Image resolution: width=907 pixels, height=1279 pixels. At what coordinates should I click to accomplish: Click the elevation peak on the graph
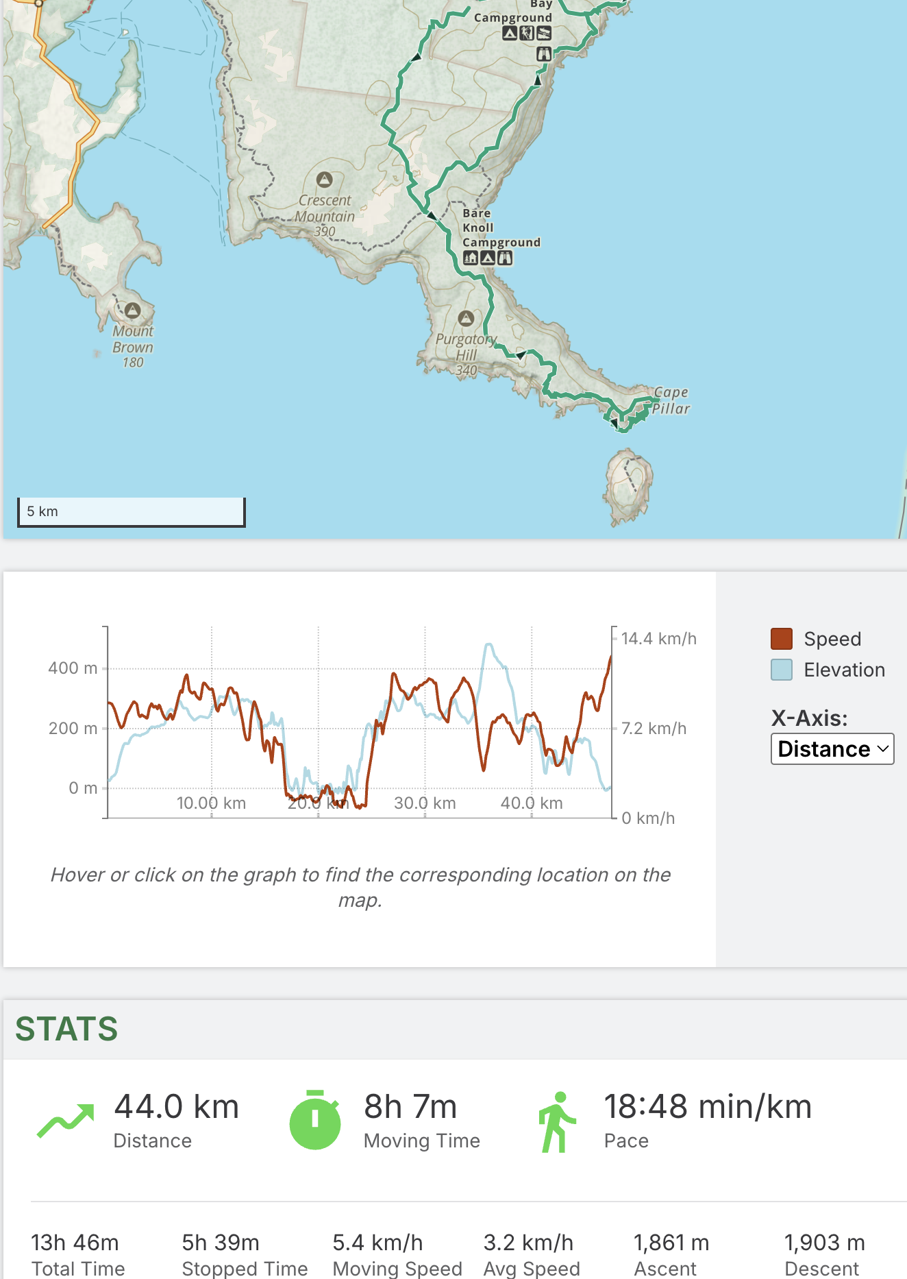click(488, 645)
